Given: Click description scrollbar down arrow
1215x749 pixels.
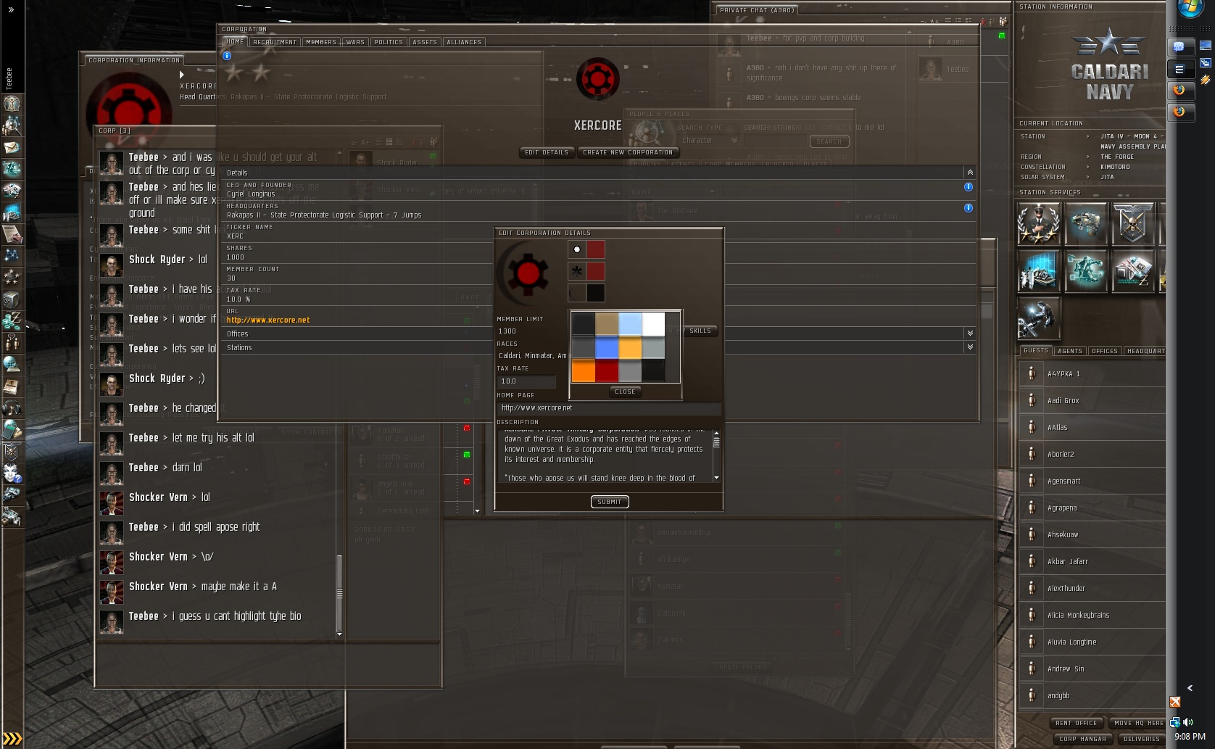Looking at the screenshot, I should click(716, 478).
